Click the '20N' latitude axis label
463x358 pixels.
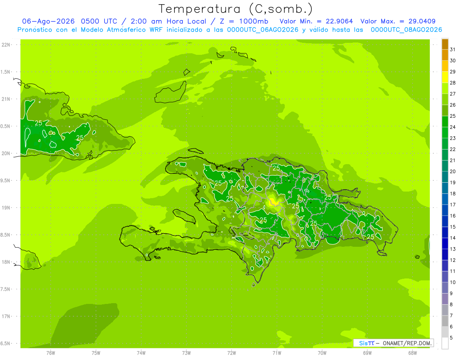tap(6, 153)
